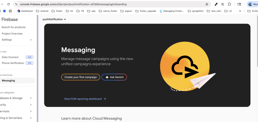The width and height of the screenshot is (258, 122).
Task: Click the Firebase logo text
Action: (x=10, y=19)
